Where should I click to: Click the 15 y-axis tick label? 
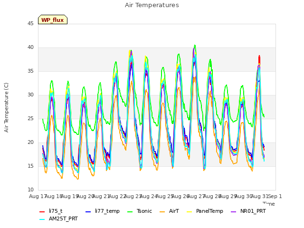pyautogui.click(x=30, y=166)
